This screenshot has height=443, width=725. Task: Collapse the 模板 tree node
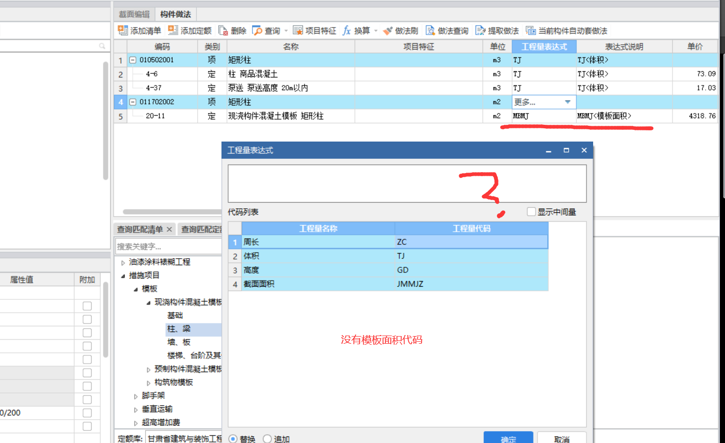pos(136,289)
